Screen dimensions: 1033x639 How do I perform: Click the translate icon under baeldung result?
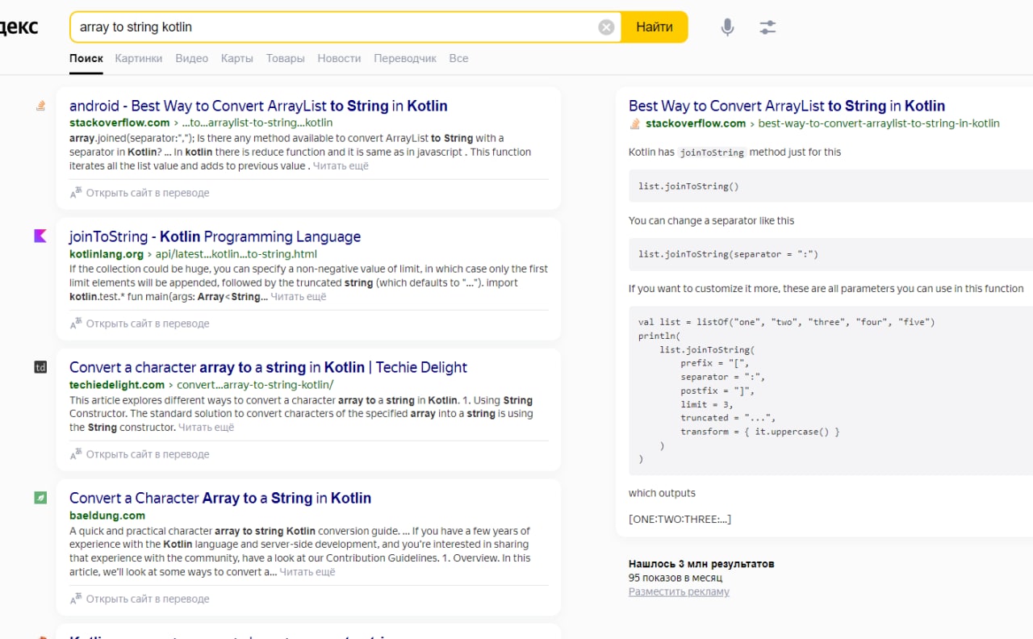pyautogui.click(x=76, y=599)
